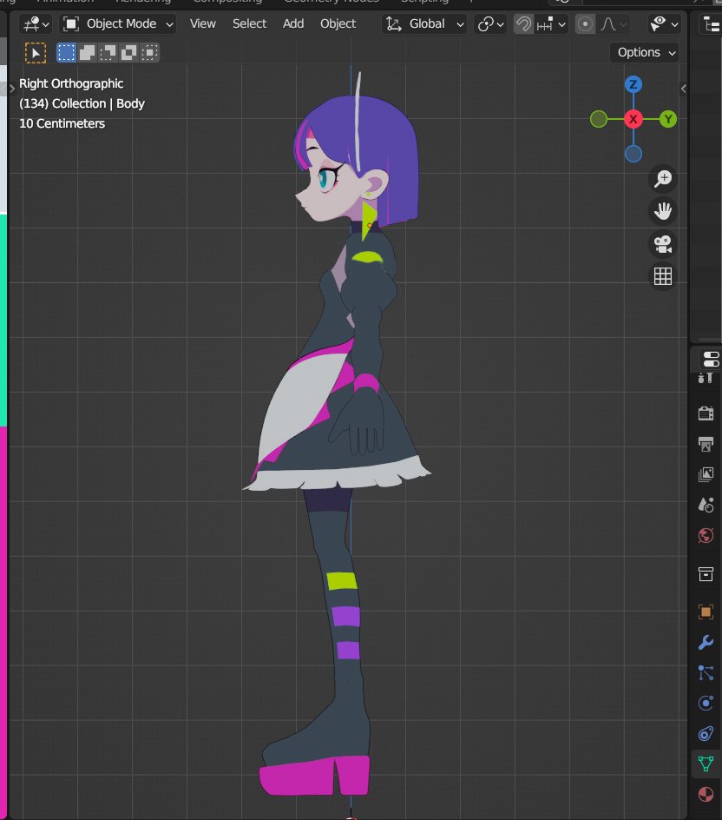
Task: Choose the Subtract selection mode
Action: pyautogui.click(x=108, y=52)
